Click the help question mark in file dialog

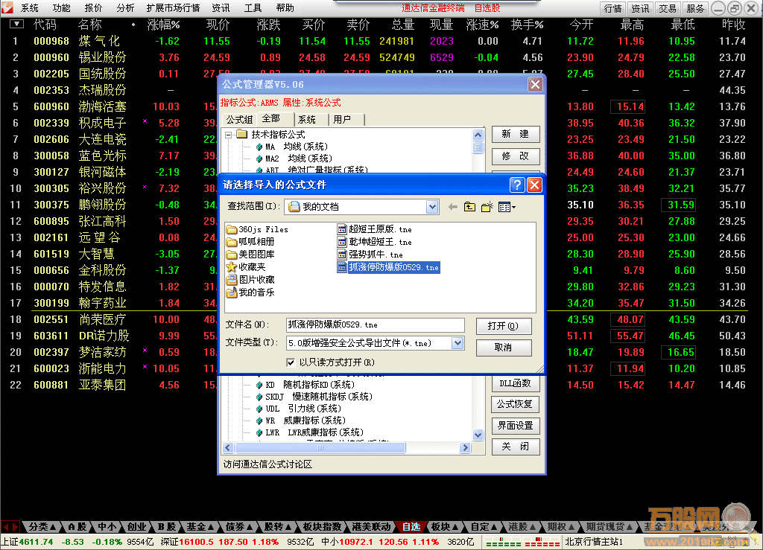click(517, 185)
